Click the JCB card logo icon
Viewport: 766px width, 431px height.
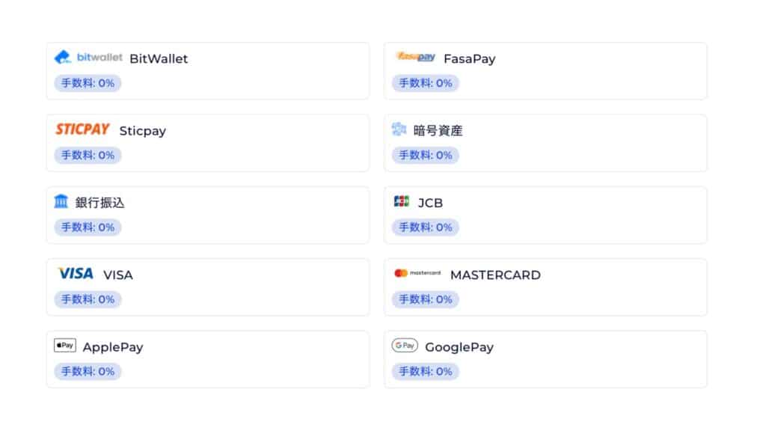click(402, 201)
